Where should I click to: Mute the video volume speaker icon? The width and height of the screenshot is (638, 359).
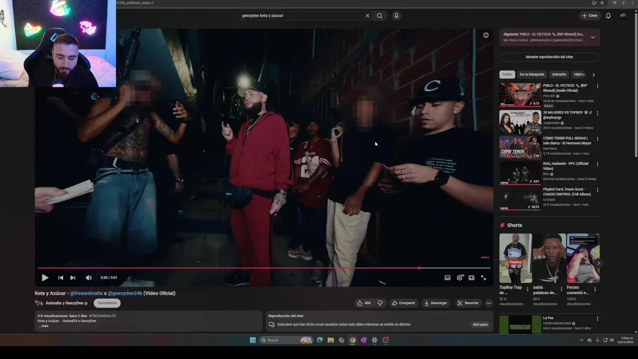click(x=89, y=278)
